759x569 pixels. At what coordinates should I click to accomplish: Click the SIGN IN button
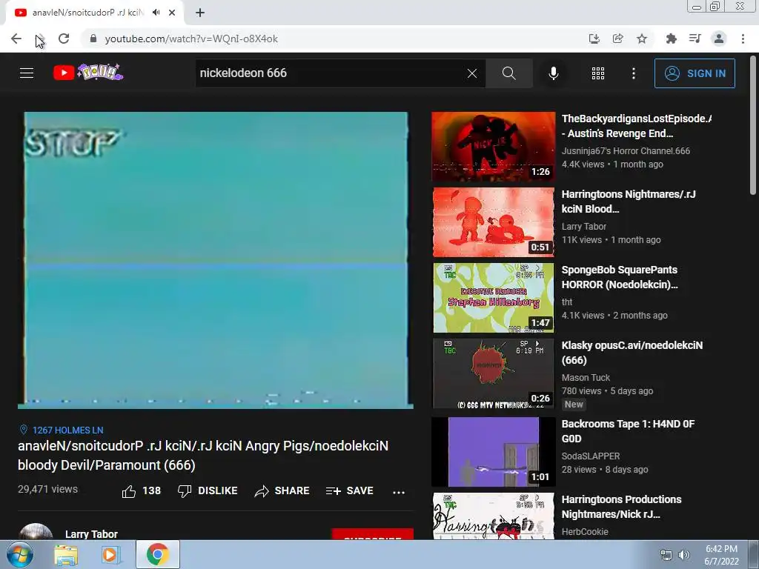pyautogui.click(x=695, y=73)
